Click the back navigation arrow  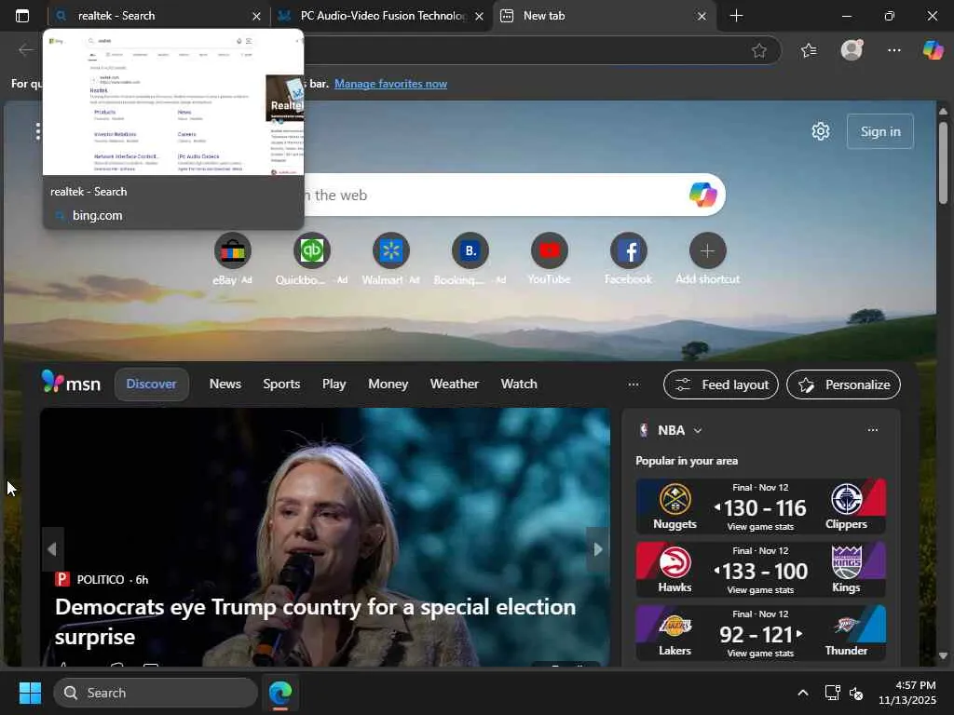(25, 50)
